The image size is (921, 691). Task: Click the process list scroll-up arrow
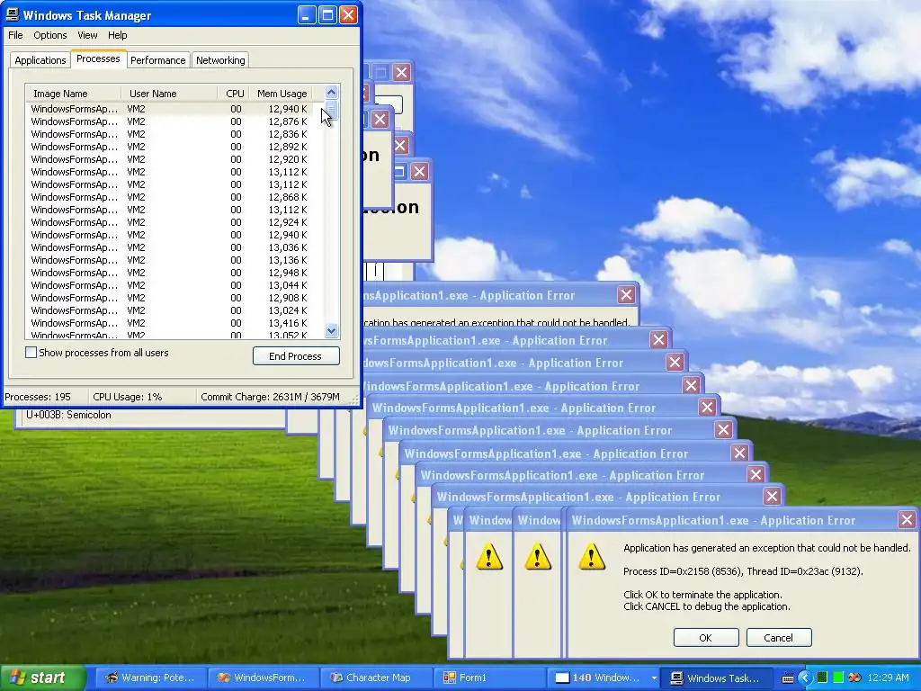pyautogui.click(x=331, y=93)
